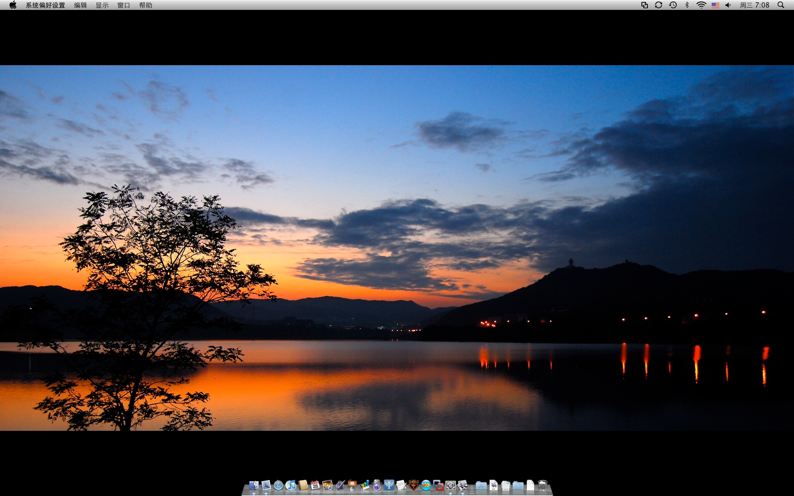Viewport: 794px width, 496px height.
Task: Open Applications folder stack in dock
Action: click(x=481, y=486)
